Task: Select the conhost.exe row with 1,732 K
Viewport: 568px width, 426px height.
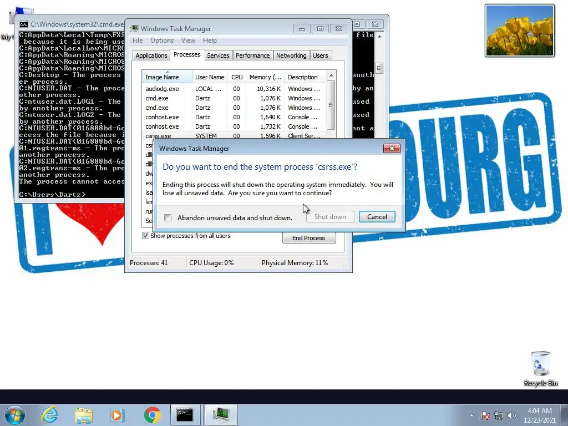Action: [234, 126]
